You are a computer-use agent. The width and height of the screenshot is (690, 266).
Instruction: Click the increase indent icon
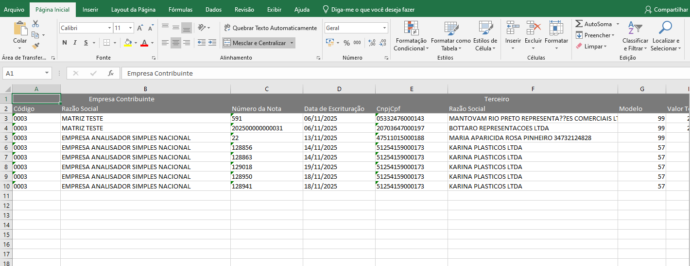212,43
